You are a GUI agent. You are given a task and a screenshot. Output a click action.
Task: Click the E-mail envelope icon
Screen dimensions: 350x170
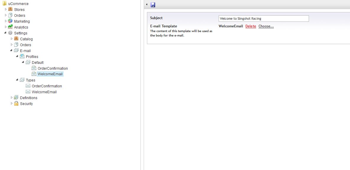[x=16, y=50]
